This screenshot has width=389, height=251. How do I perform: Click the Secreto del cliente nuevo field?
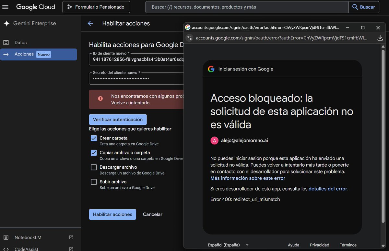[136, 78]
